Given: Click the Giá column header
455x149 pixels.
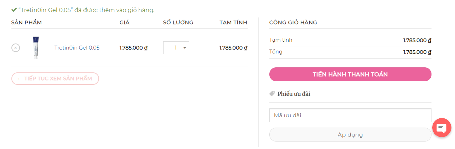Looking at the screenshot, I should pyautogui.click(x=124, y=22).
